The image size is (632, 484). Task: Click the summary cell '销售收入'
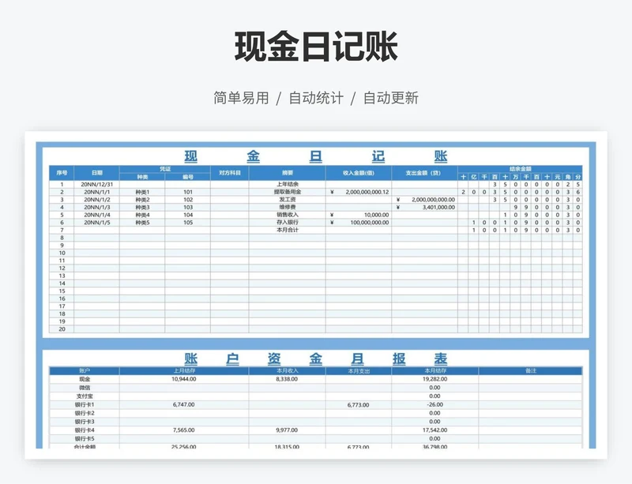288,215
